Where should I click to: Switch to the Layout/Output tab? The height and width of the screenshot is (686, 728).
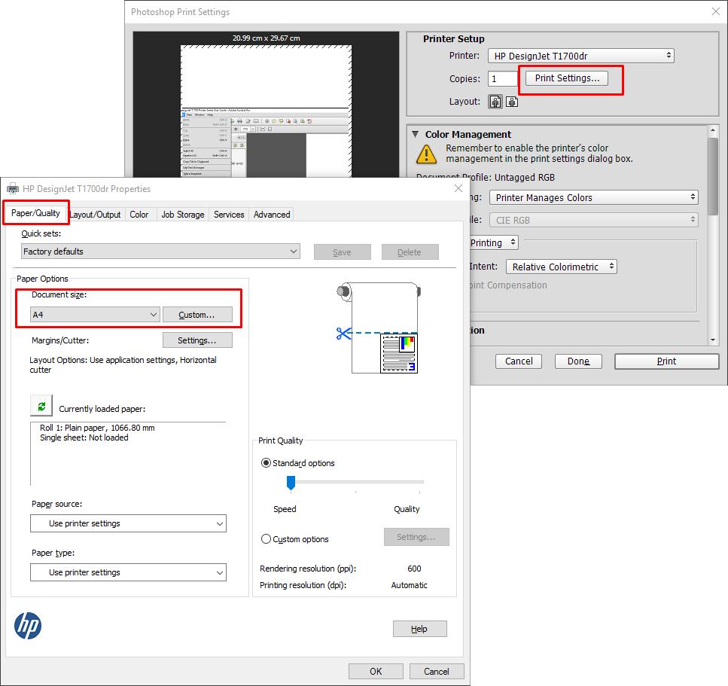click(x=95, y=215)
